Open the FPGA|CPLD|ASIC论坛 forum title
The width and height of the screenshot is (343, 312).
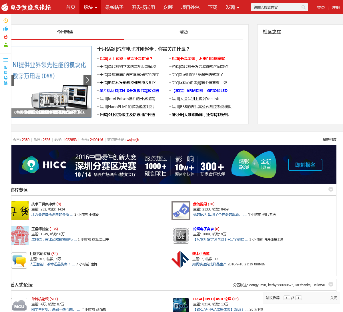[212, 299]
